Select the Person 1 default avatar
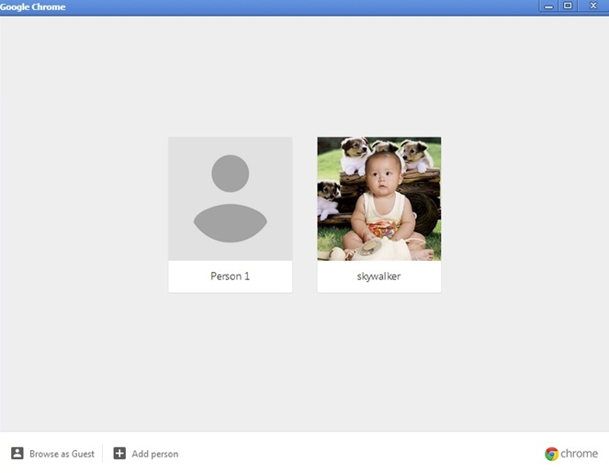The image size is (609, 473). [x=231, y=198]
